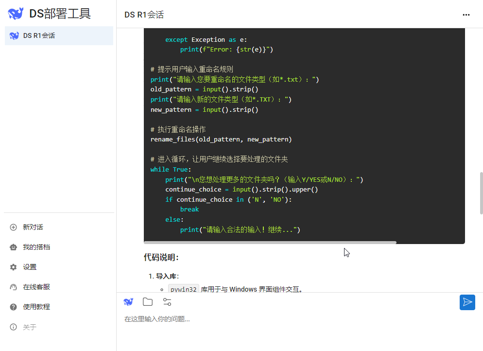Click the plus circle icon for 新对话

[13, 227]
